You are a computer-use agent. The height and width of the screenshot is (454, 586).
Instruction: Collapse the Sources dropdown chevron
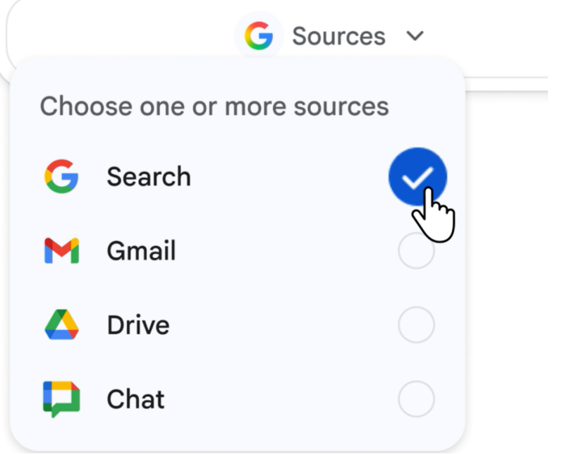tap(416, 36)
